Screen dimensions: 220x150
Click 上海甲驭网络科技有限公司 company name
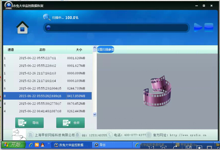coord(55,135)
